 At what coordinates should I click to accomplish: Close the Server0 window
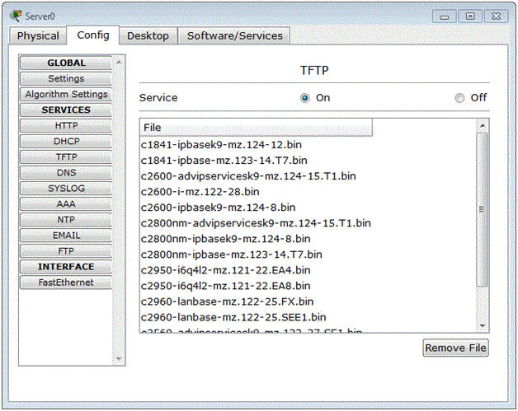(x=497, y=16)
